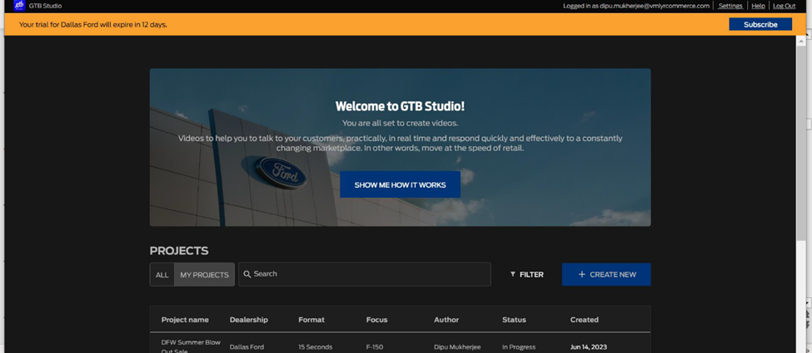This screenshot has width=812, height=353.
Task: Open the Filter options
Action: click(526, 274)
